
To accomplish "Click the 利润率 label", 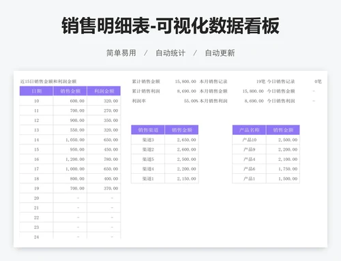I will [x=138, y=101].
